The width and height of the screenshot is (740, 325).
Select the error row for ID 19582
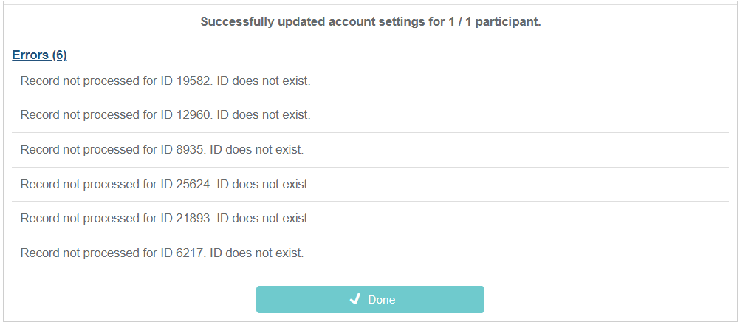(x=370, y=81)
